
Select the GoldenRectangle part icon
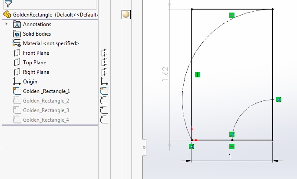pyautogui.click(x=7, y=14)
